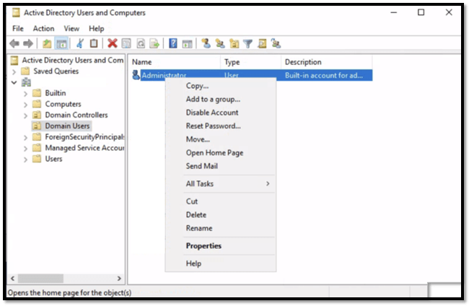The image size is (469, 306).
Task: Click the Add to group toolbar icon
Action: click(276, 44)
